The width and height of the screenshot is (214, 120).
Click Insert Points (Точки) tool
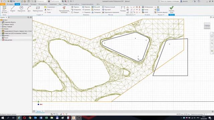coord(145,10)
